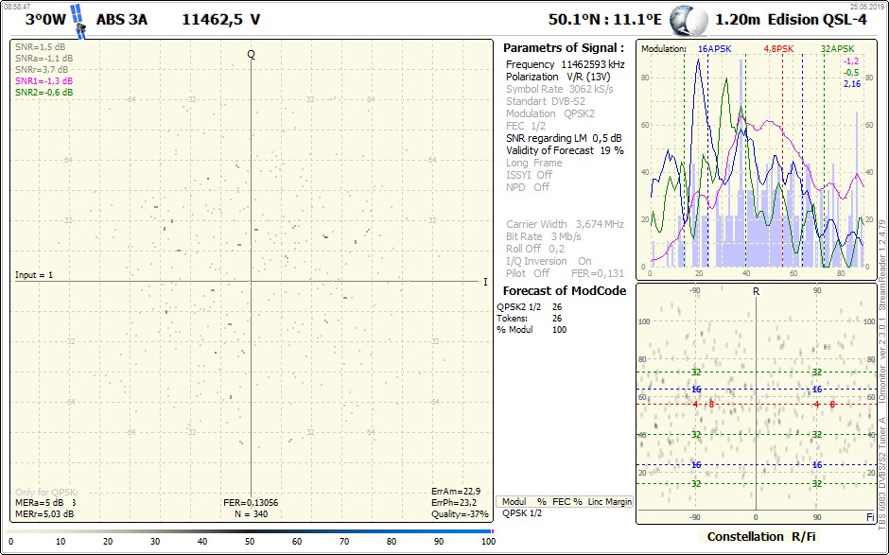
Task: Click the Bit Rate 3 Mb/s line
Action: [x=543, y=236]
